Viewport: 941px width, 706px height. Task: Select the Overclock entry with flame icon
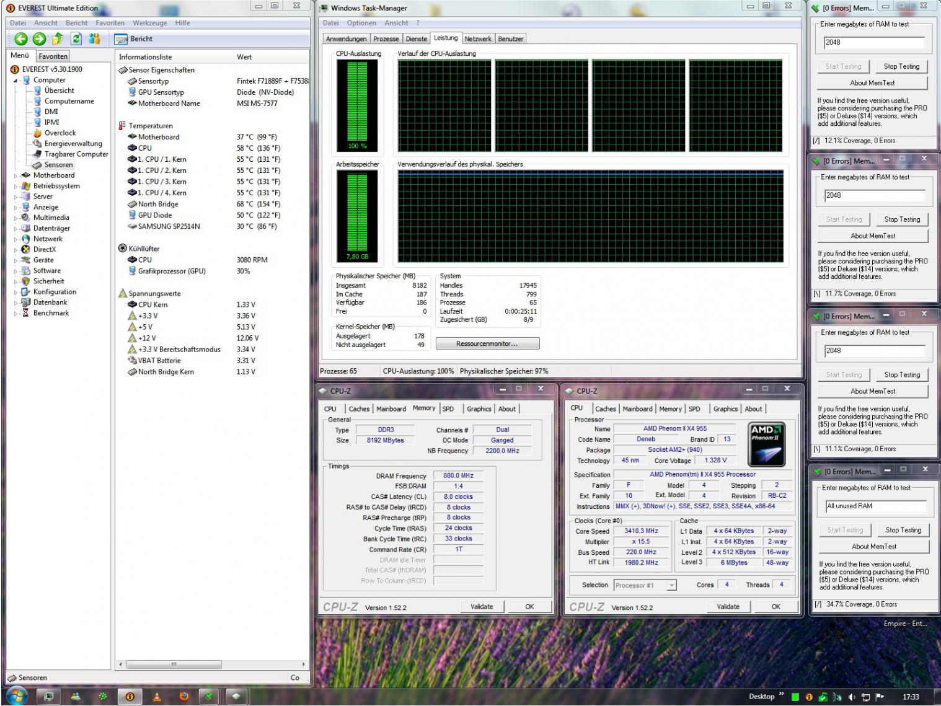pos(60,133)
